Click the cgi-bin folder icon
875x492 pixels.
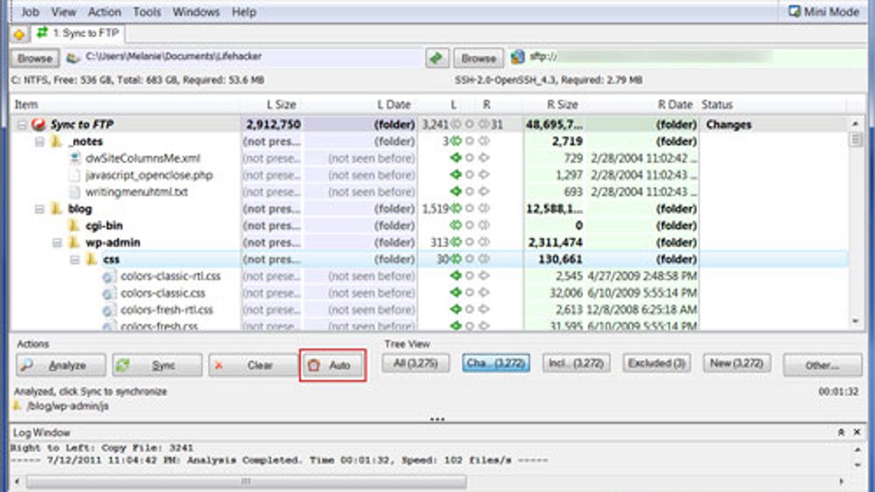[x=74, y=225]
